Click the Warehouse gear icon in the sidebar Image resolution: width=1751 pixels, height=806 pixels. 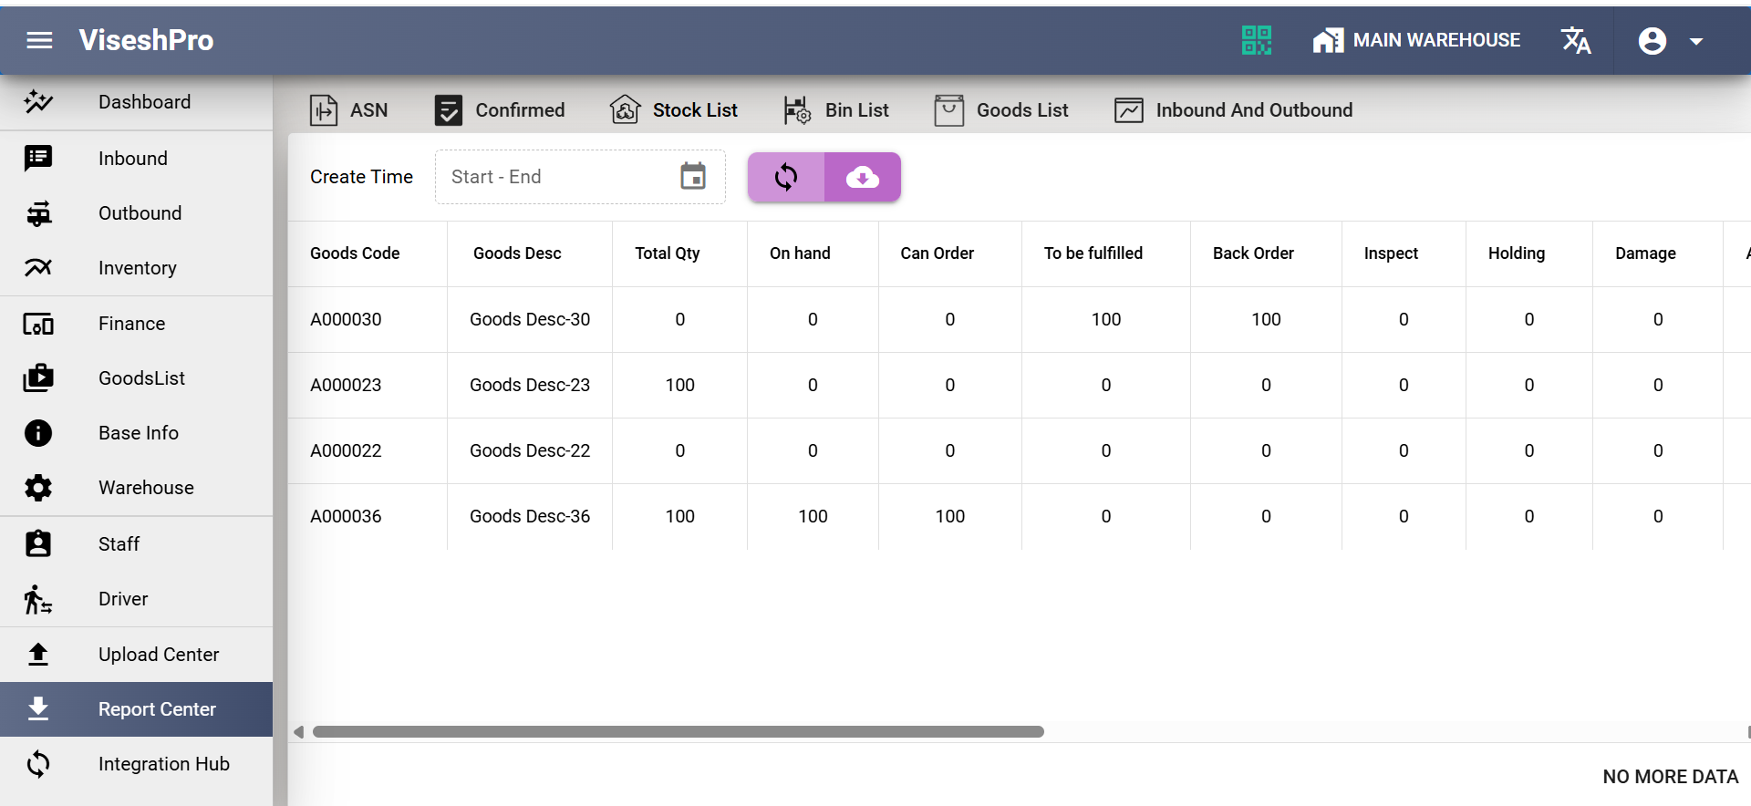click(38, 488)
